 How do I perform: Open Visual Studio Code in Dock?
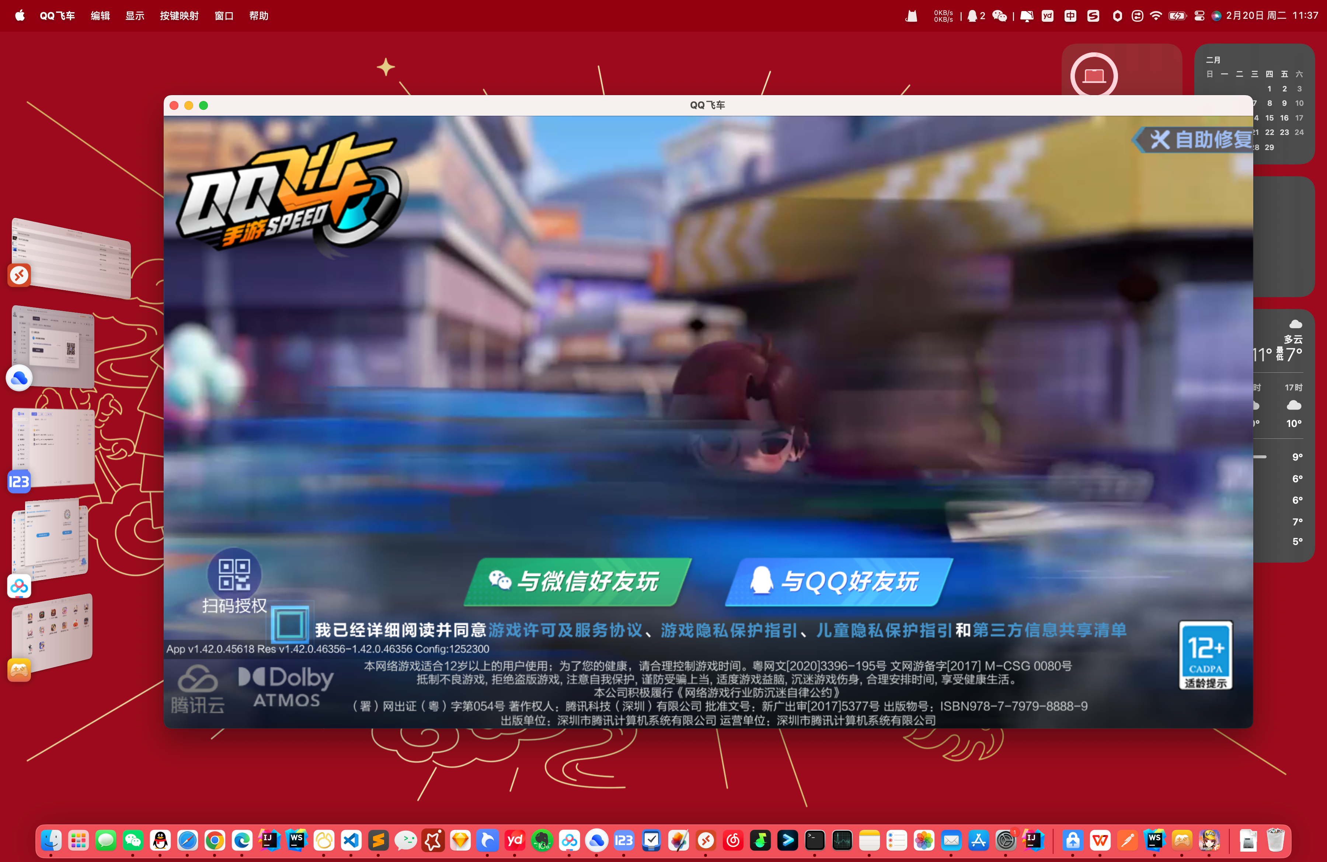pos(351,840)
